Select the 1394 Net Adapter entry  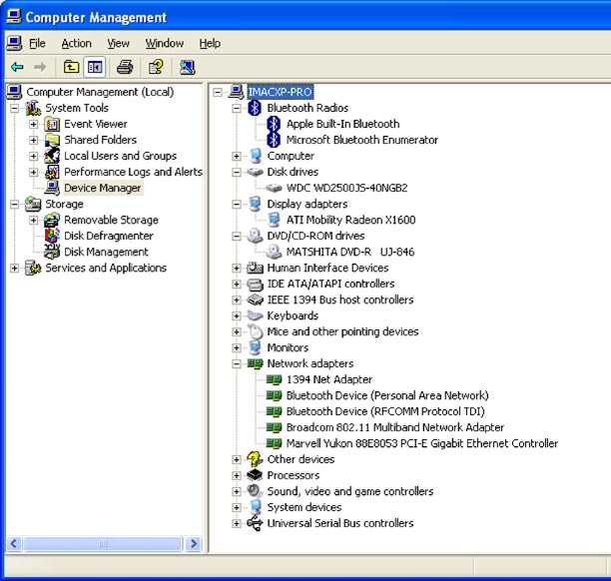(329, 379)
